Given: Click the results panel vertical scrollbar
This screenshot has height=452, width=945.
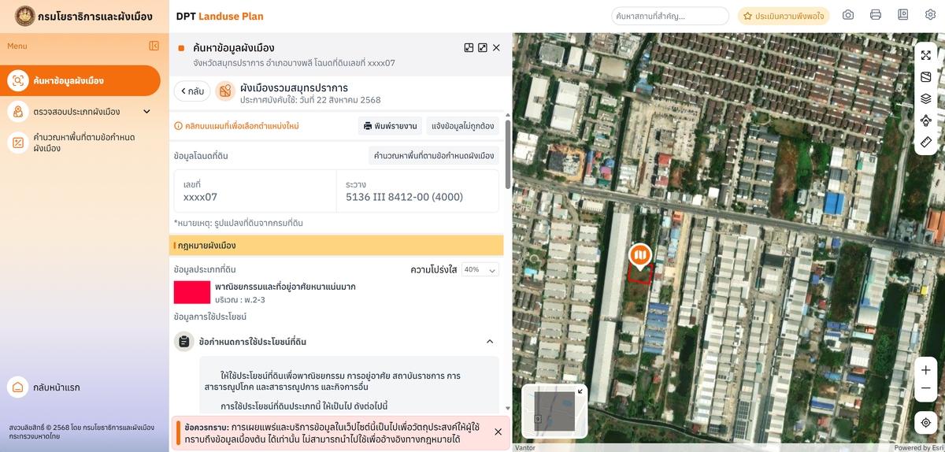Looking at the screenshot, I should point(507,154).
